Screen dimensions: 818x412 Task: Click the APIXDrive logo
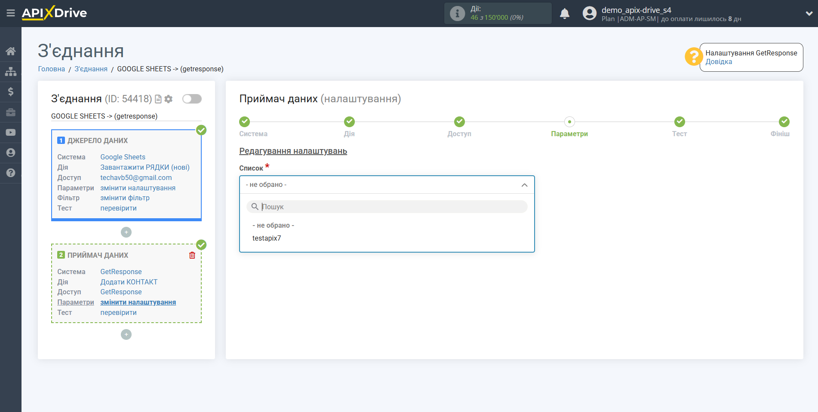54,13
